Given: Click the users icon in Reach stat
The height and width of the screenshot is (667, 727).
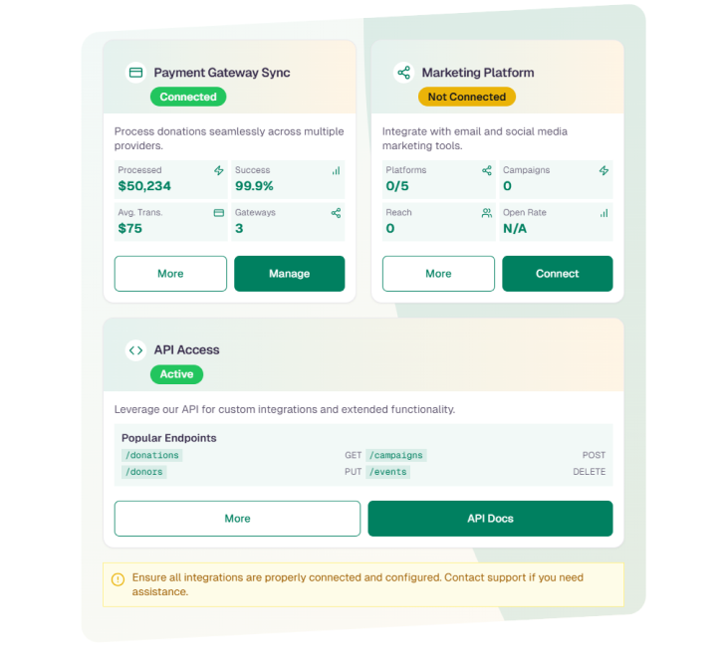Looking at the screenshot, I should [x=487, y=213].
